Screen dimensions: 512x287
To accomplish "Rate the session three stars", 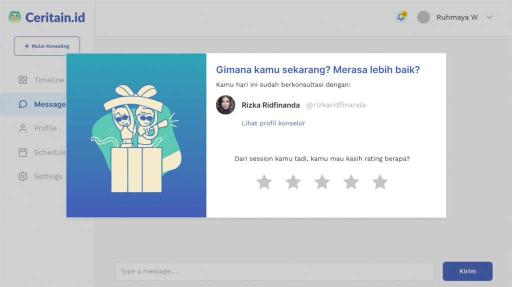I will tap(322, 182).
